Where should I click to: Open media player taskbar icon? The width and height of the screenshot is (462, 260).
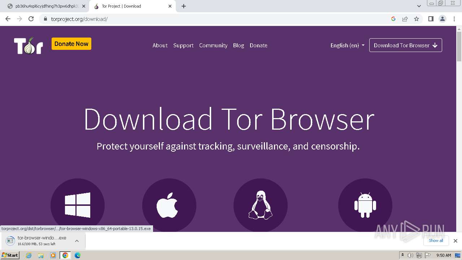[x=53, y=255]
